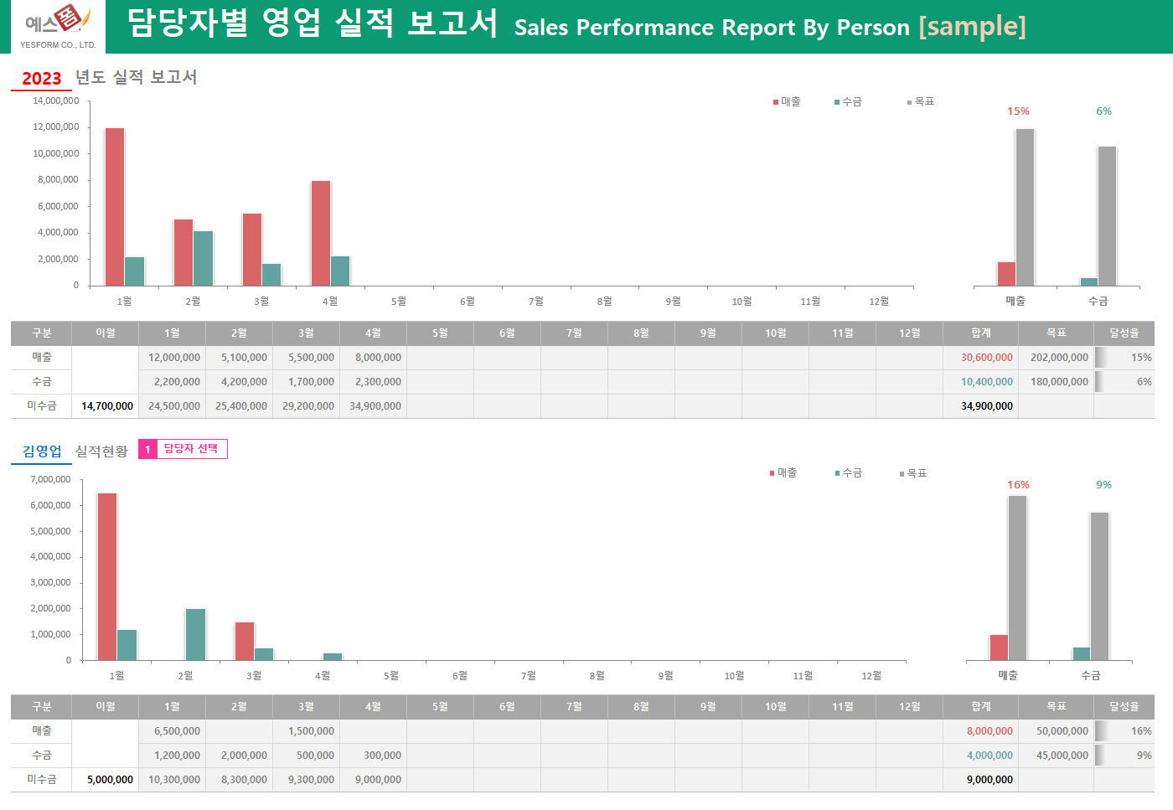This screenshot has height=810, width=1173.
Task: Select total cell 30,600,000
Action: click(x=980, y=358)
